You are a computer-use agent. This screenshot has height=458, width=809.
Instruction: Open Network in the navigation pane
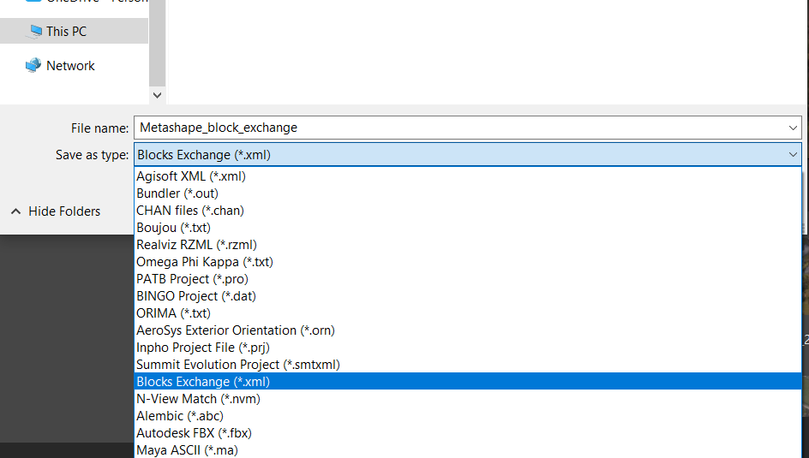point(70,66)
